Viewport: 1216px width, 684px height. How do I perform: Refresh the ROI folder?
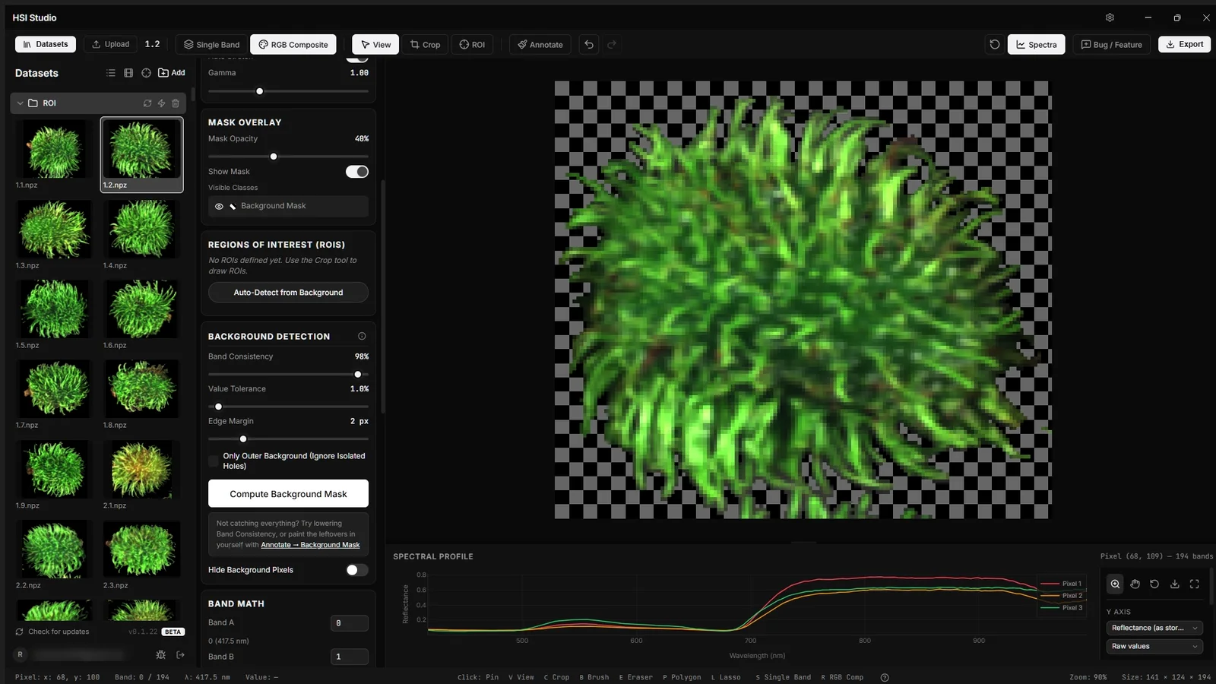point(147,103)
